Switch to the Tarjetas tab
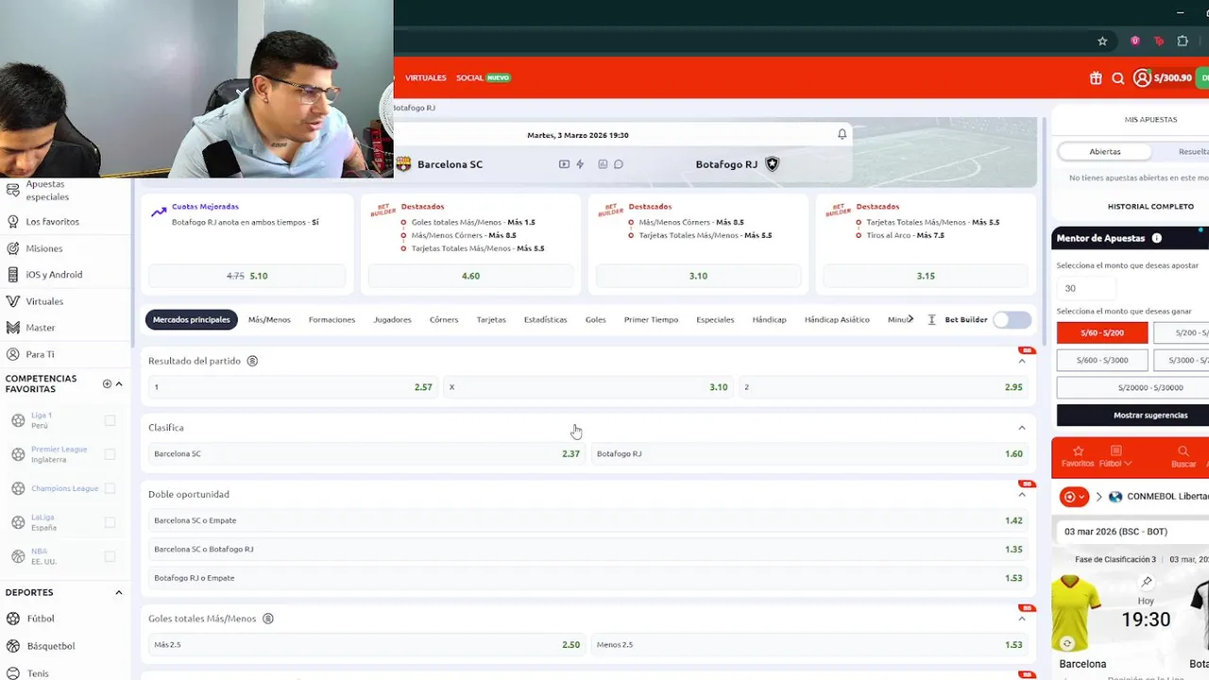Viewport: 1209px width, 680px height. click(491, 319)
